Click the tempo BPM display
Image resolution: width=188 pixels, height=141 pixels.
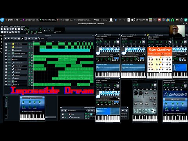click(x=27, y=29)
